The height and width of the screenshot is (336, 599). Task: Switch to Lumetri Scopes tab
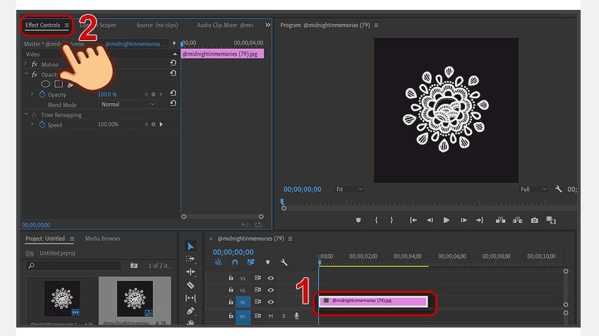coord(98,25)
